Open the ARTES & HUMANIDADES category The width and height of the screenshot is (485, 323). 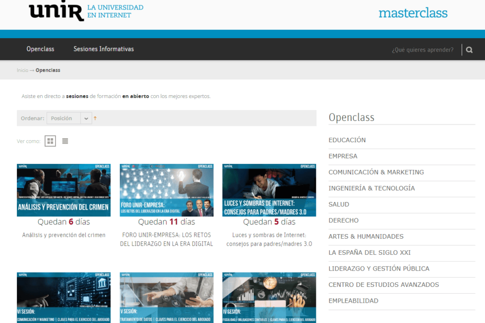click(366, 236)
